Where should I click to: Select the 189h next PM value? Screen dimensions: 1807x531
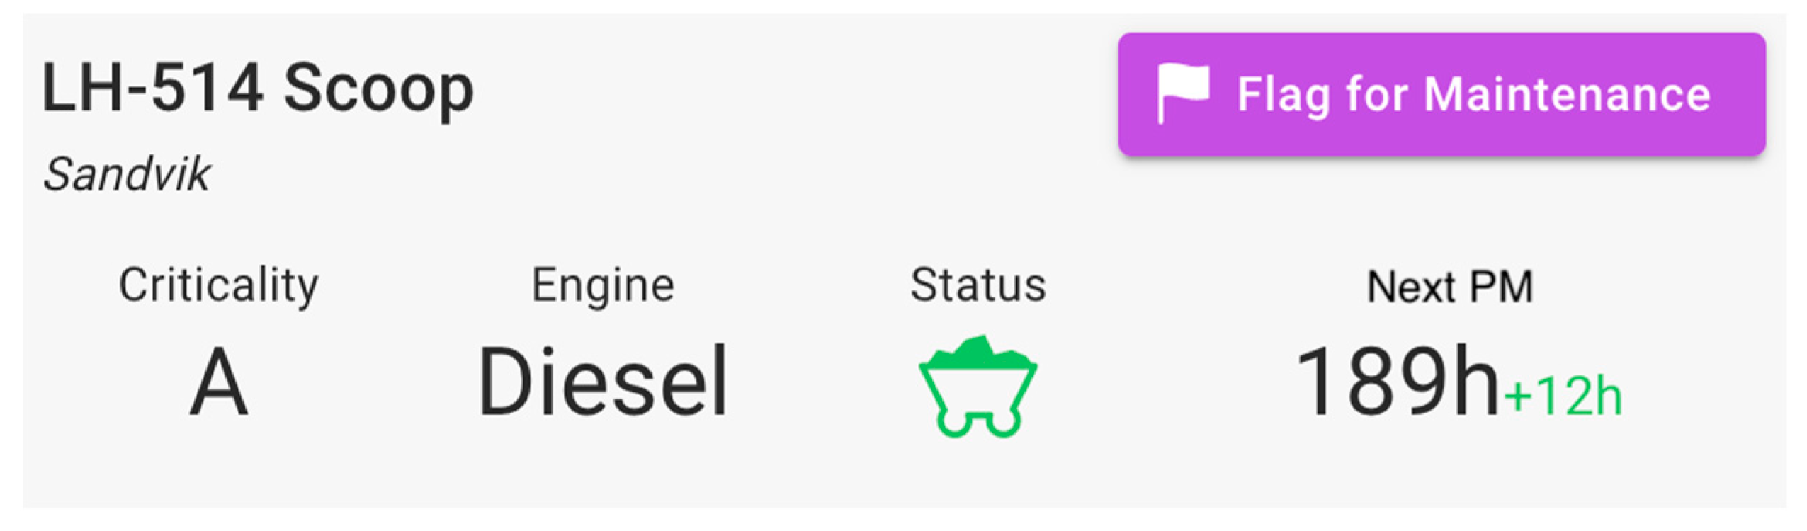tap(1395, 382)
